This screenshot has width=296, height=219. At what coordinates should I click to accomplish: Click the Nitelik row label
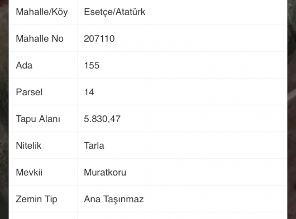click(x=28, y=145)
